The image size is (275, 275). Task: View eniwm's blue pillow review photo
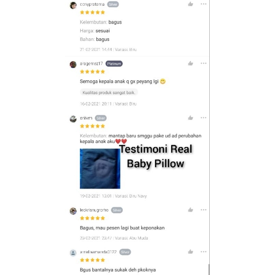pyautogui.click(x=100, y=169)
